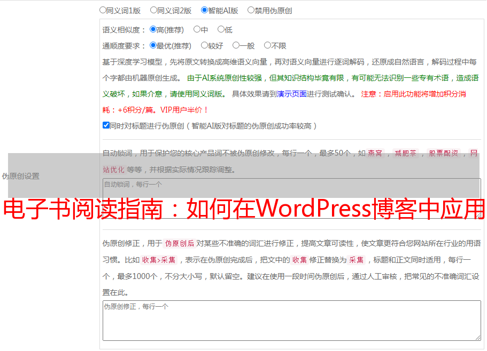487x351 pixels.
Task: Set 语义相似度 to 中
Action: coord(197,29)
